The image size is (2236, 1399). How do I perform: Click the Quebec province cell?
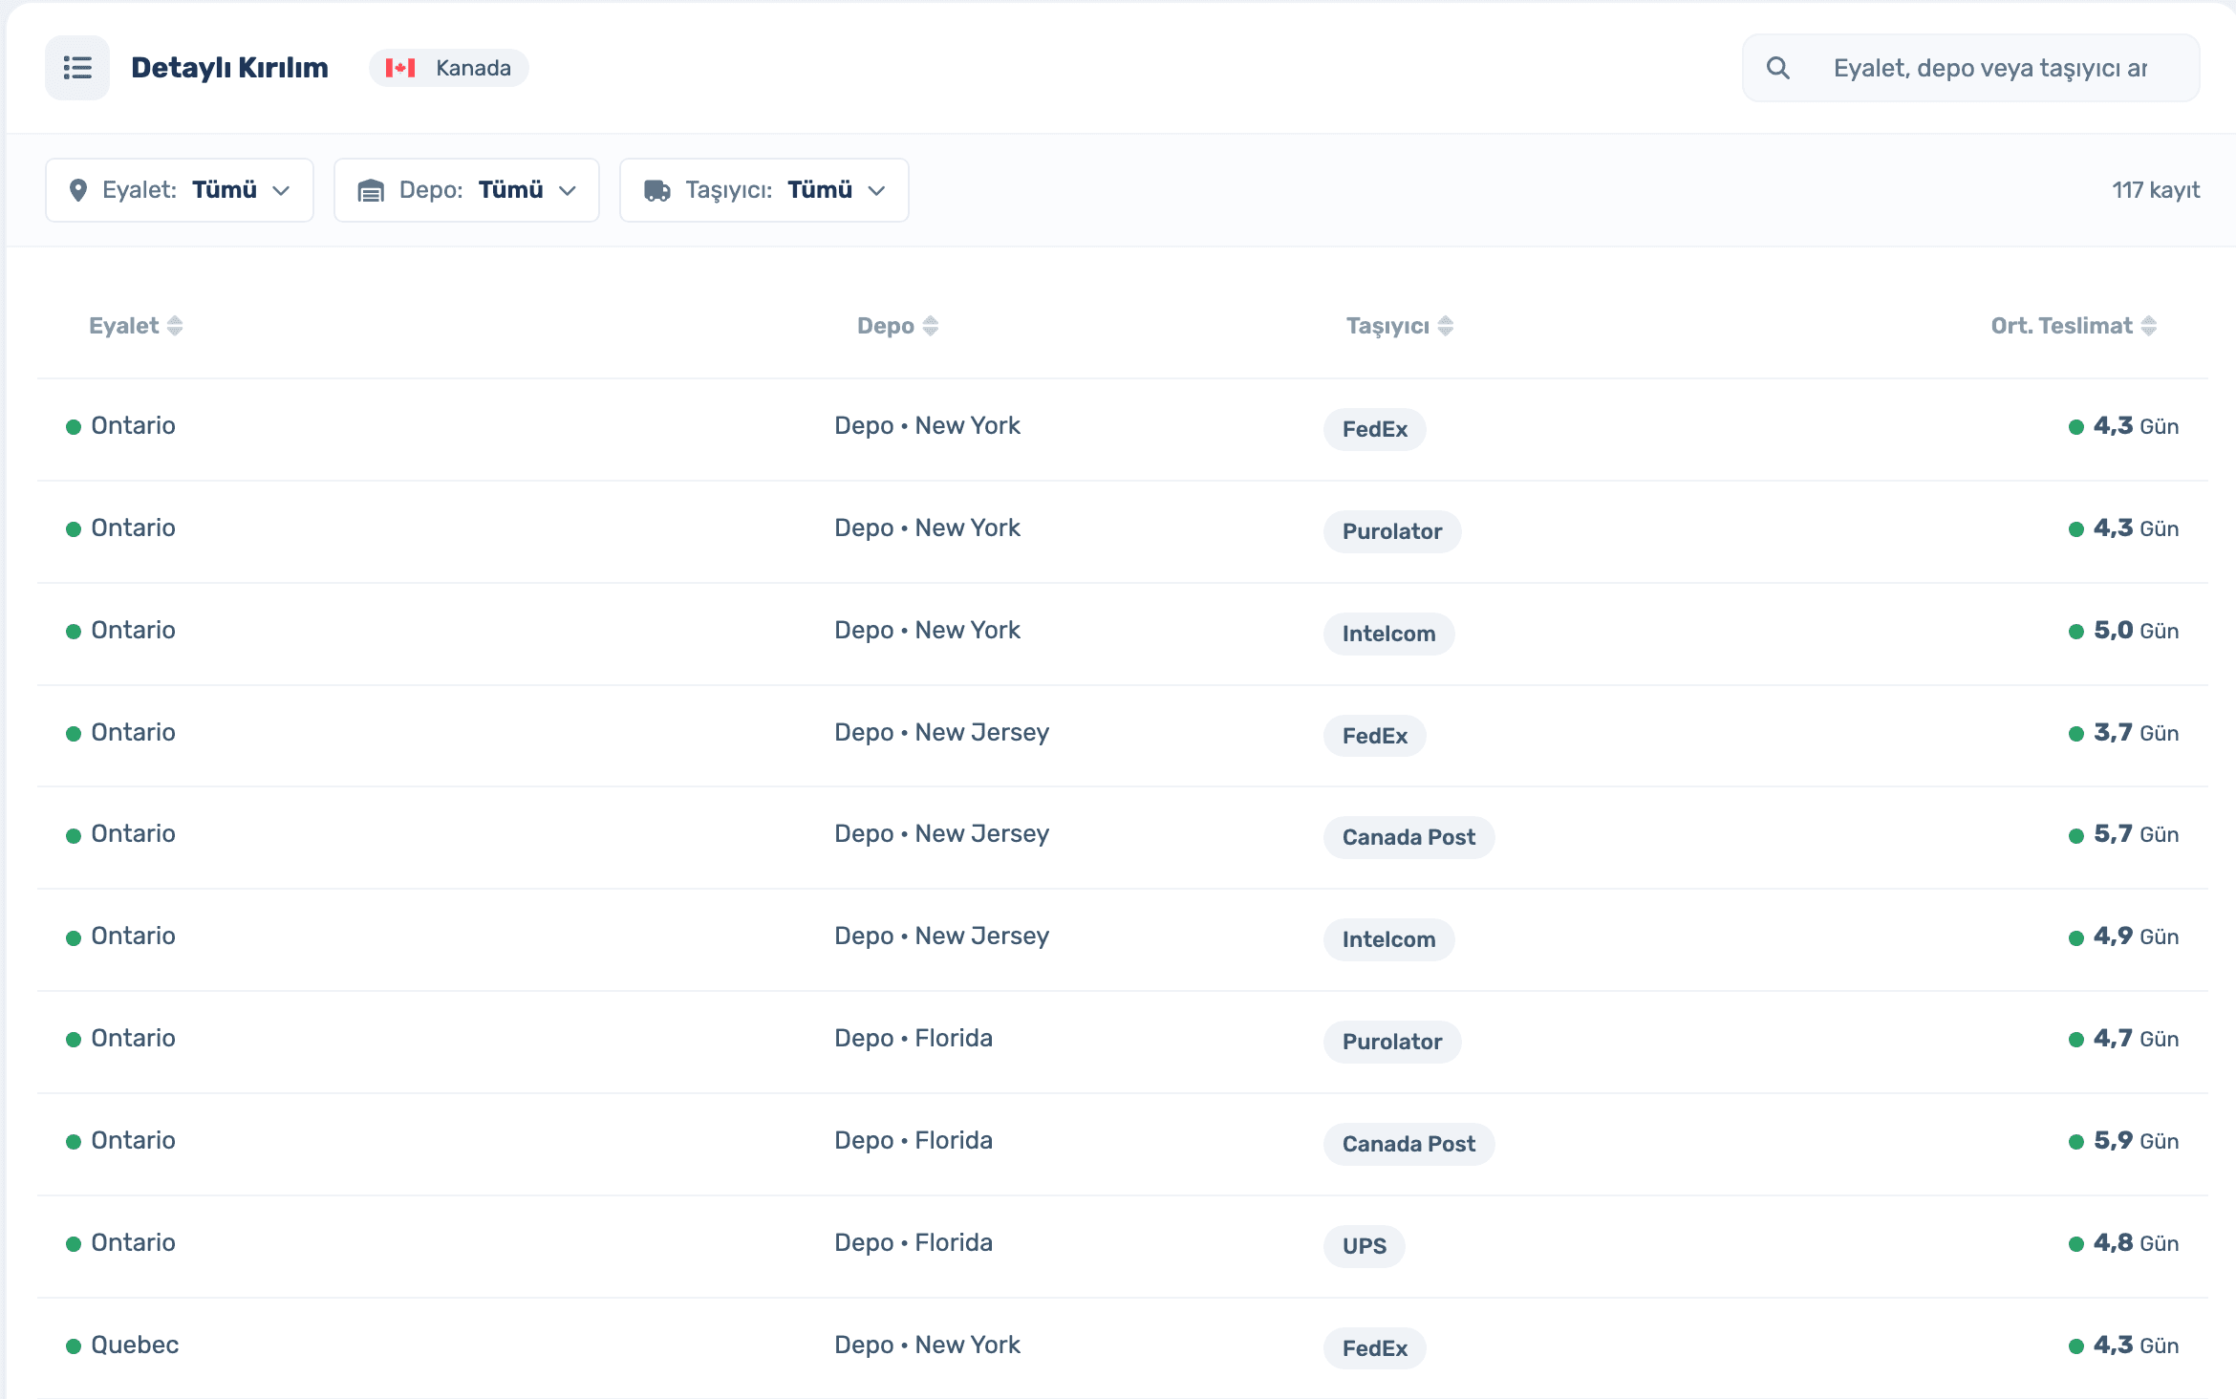click(135, 1345)
